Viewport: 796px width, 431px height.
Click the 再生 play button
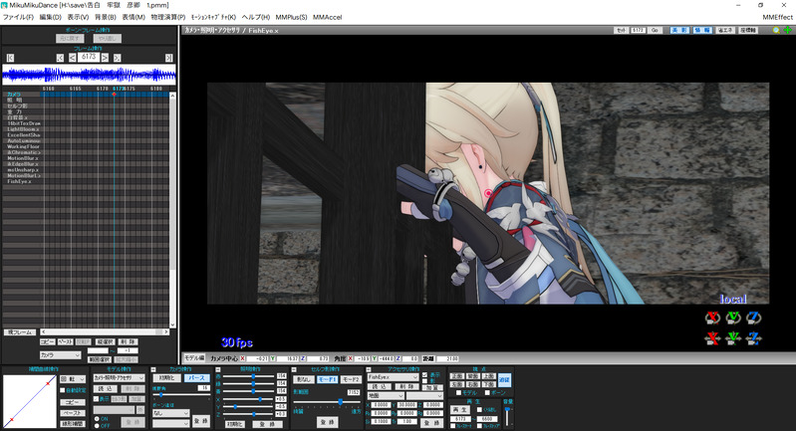point(460,410)
